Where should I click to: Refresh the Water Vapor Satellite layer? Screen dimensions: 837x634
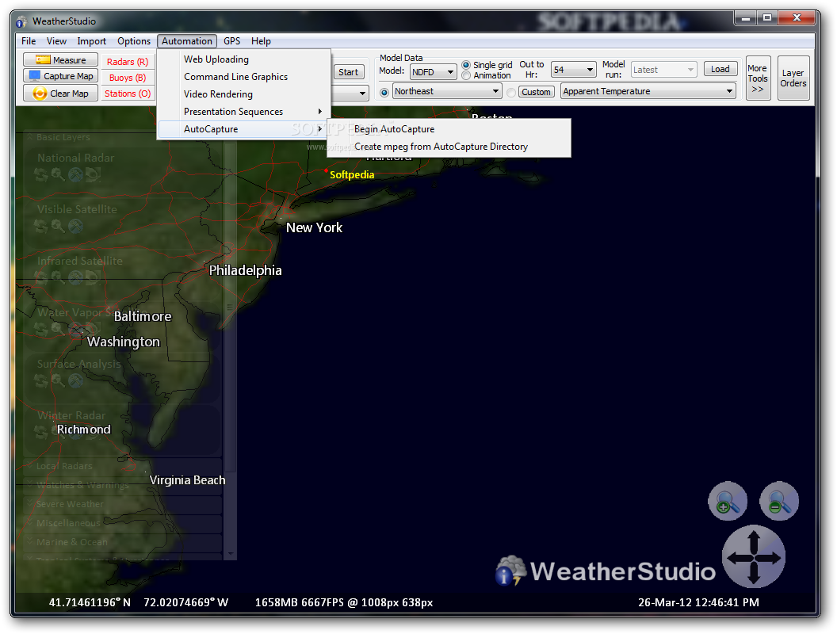click(40, 329)
